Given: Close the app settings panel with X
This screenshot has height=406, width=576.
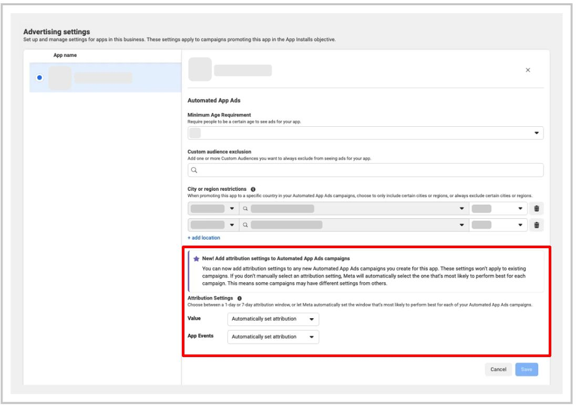Looking at the screenshot, I should [528, 70].
